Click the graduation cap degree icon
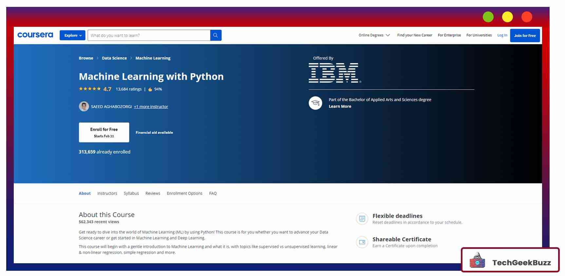This screenshot has width=565, height=276. click(315, 103)
